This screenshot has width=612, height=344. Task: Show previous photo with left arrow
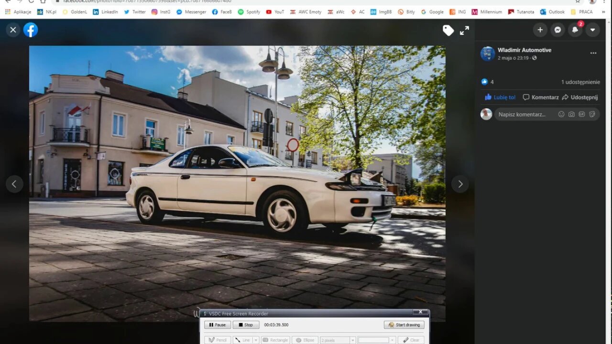(14, 184)
